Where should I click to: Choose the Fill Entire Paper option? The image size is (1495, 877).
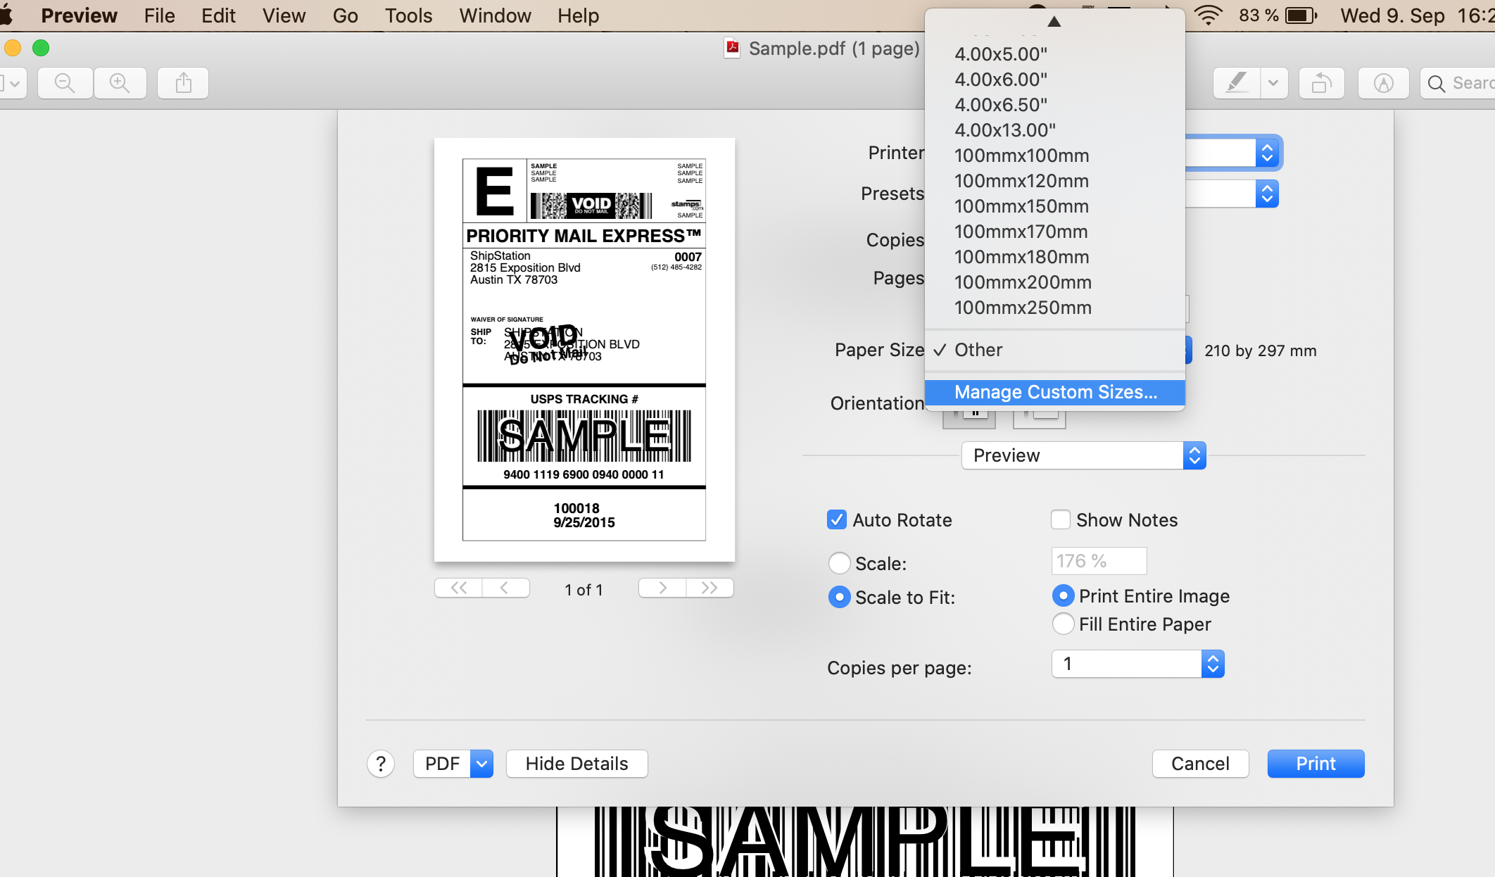click(x=1063, y=624)
